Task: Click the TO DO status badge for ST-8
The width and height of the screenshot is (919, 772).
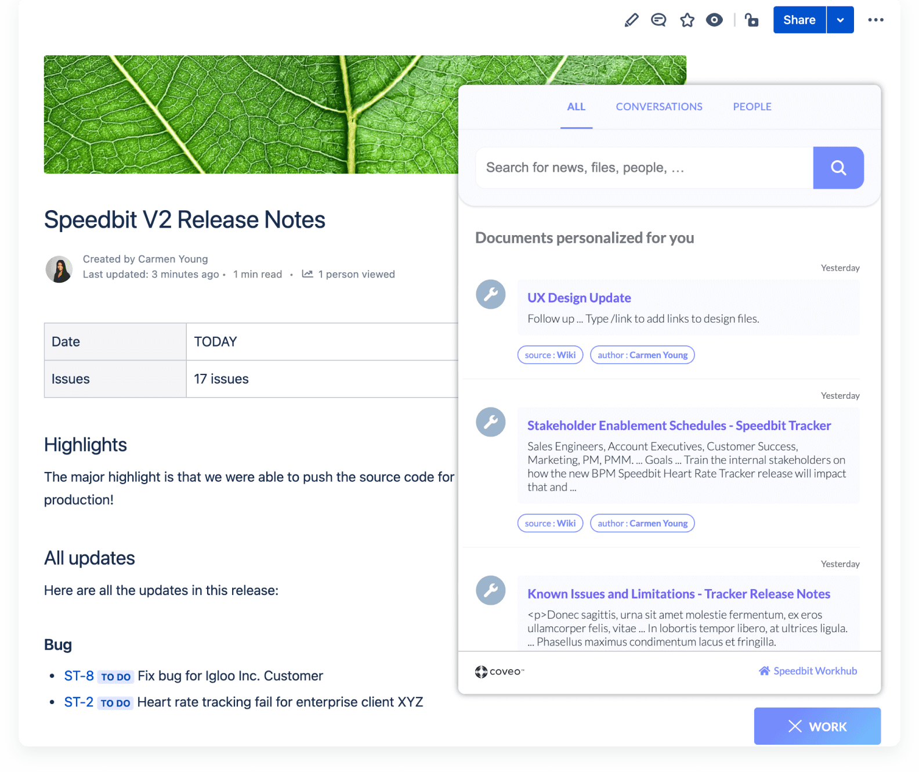Action: coord(116,677)
